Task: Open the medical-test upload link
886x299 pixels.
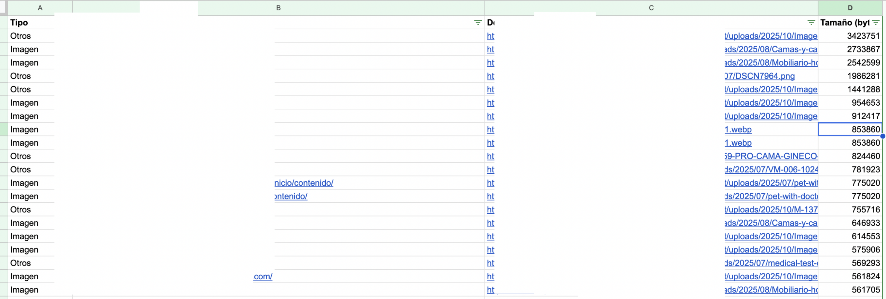Action: (771, 263)
